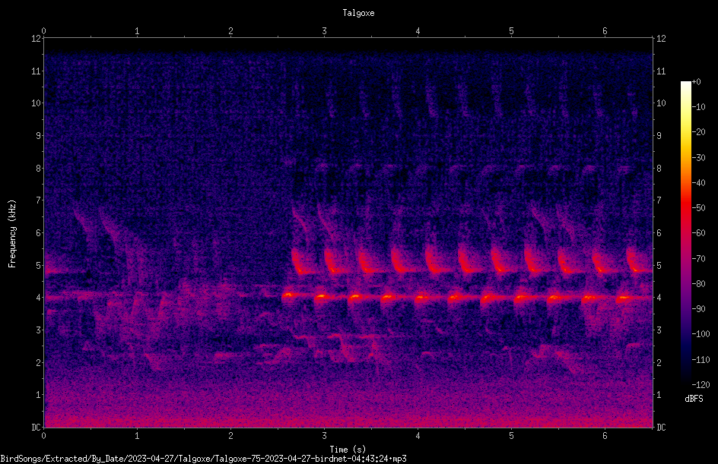Click the file path caption at the bottom
This screenshot has width=718, height=464.
point(203,459)
